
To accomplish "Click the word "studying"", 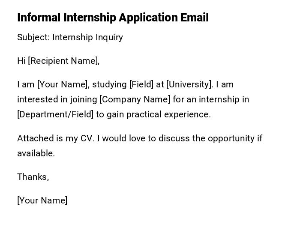I will point(109,84).
